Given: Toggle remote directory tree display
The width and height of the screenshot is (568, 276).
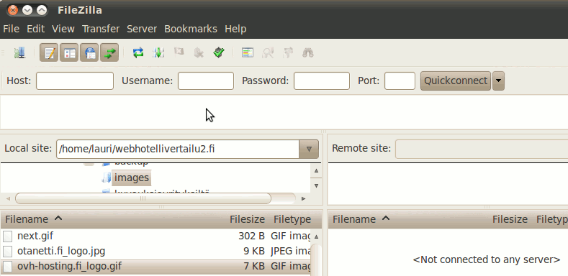Looking at the screenshot, I should [89, 52].
